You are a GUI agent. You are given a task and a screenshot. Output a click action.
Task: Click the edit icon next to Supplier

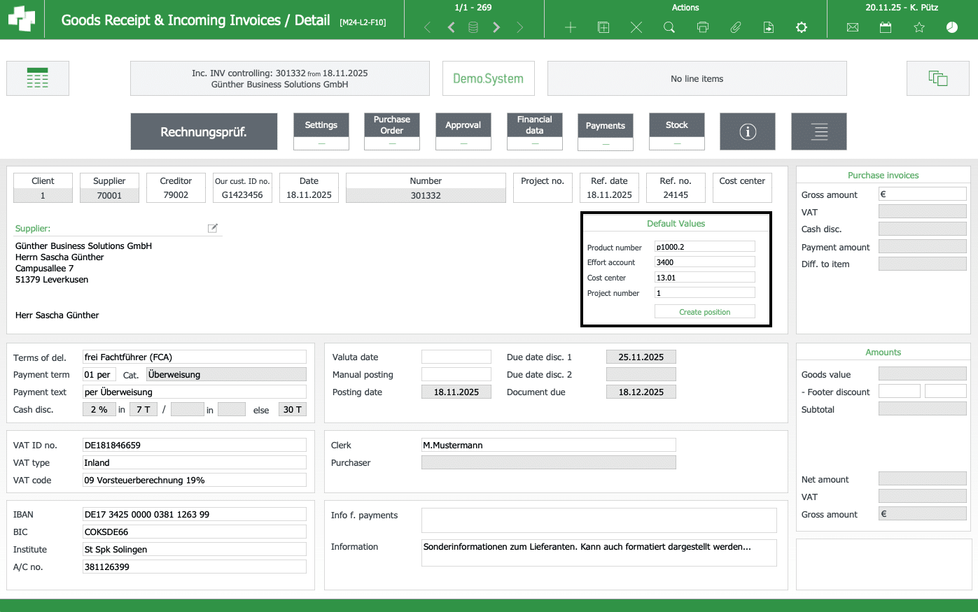213,228
